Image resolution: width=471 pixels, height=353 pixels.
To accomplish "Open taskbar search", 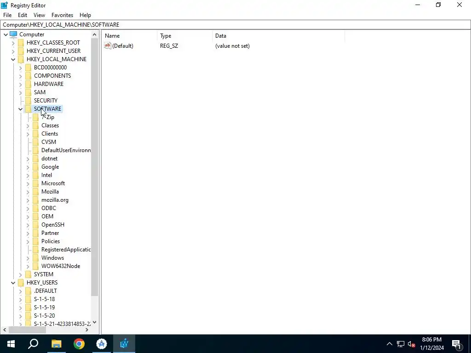I will coord(33,344).
